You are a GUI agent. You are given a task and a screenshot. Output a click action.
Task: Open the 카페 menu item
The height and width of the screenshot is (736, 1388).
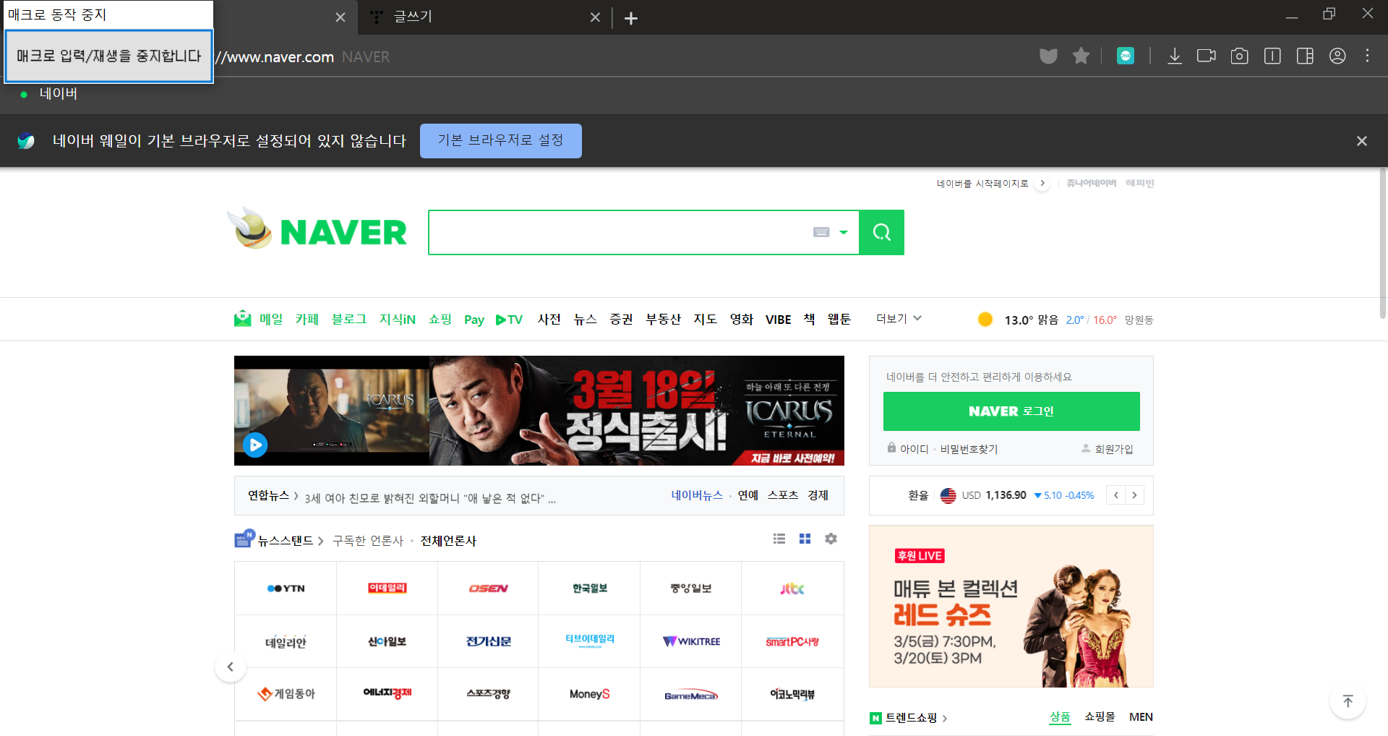pyautogui.click(x=307, y=319)
